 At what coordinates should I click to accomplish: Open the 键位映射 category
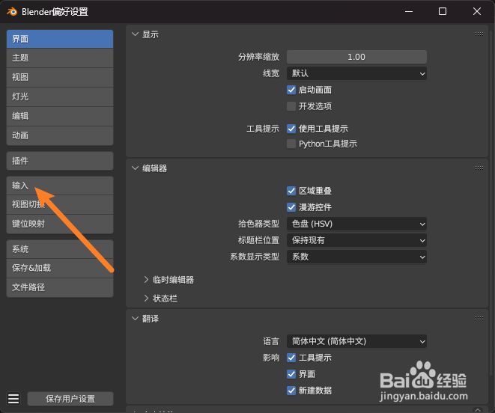[60, 224]
